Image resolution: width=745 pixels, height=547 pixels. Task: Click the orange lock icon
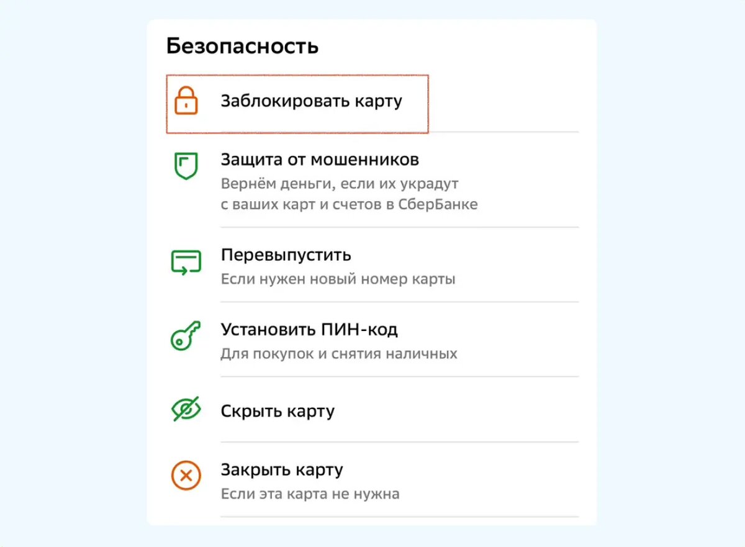click(x=185, y=101)
